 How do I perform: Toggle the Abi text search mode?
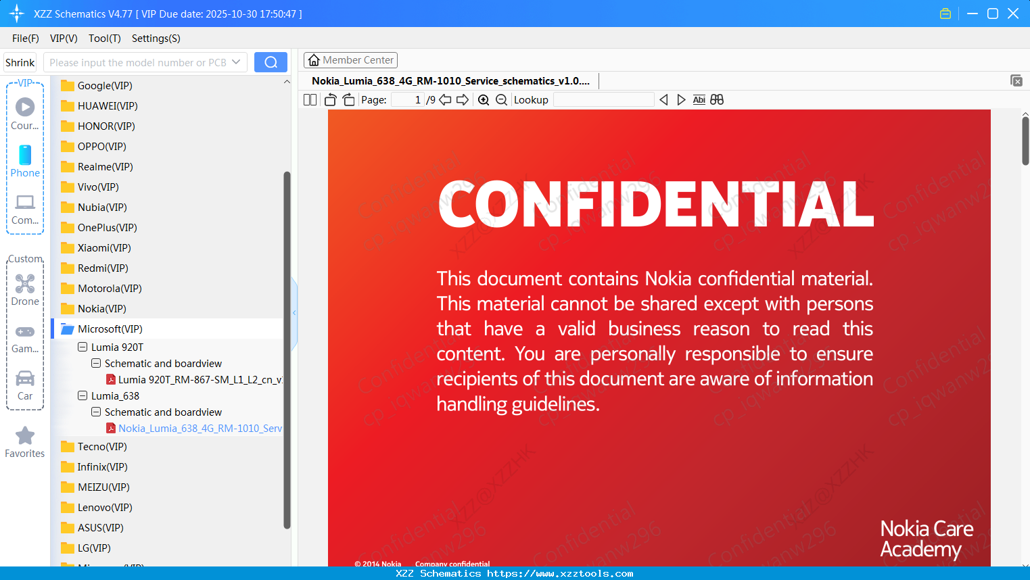click(x=699, y=99)
